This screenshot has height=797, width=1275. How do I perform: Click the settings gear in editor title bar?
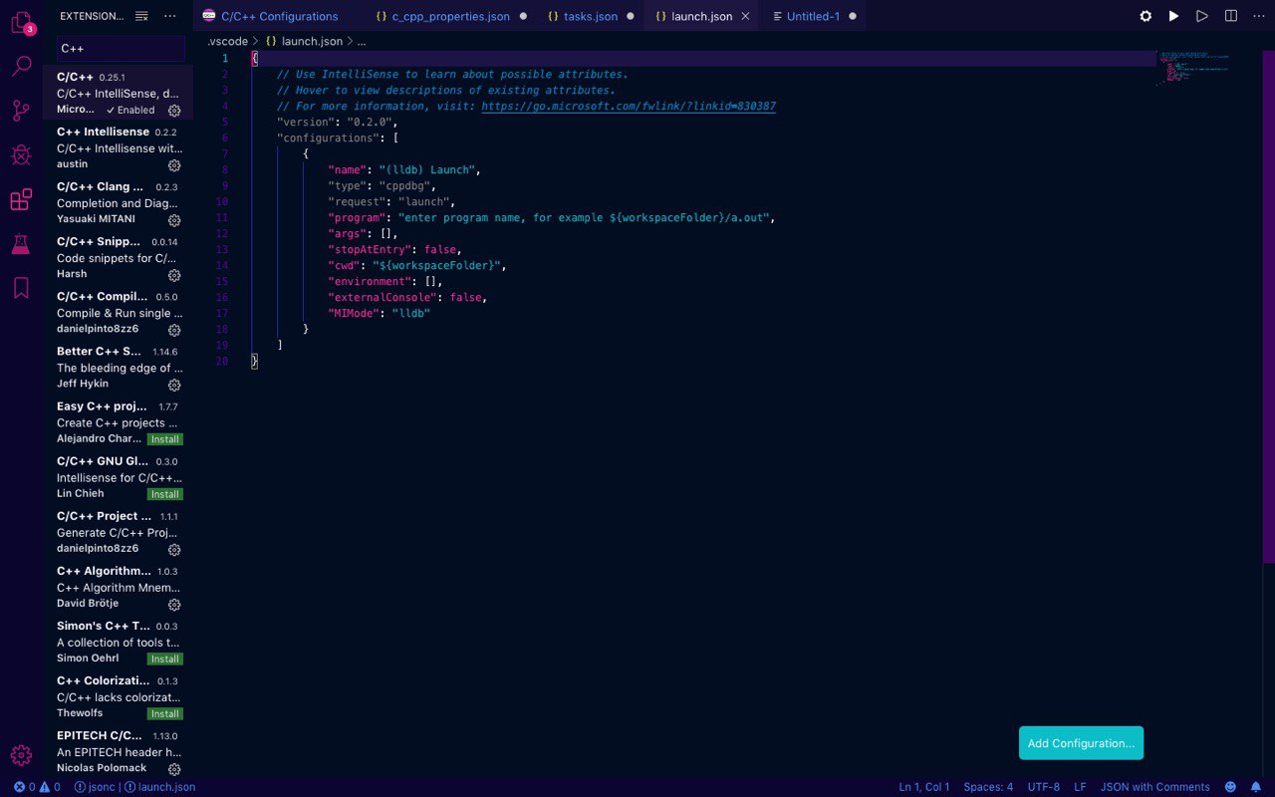point(1146,16)
